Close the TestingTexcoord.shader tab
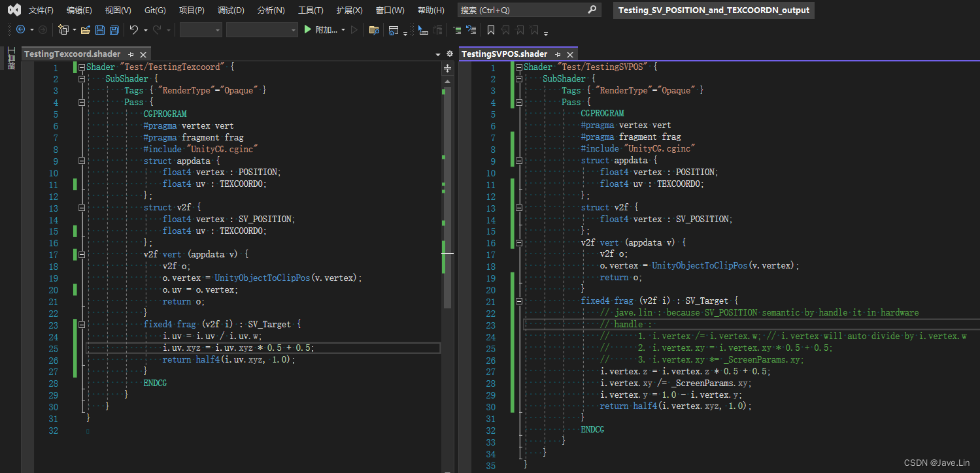 pos(143,54)
